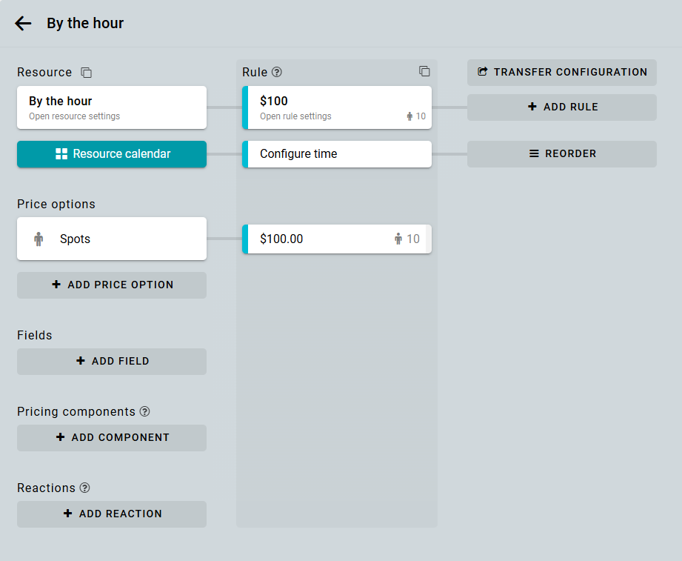Image resolution: width=682 pixels, height=561 pixels.
Task: Open the Configure time card
Action: [337, 154]
